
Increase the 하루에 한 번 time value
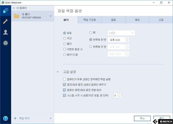pyautogui.click(x=127, y=39)
